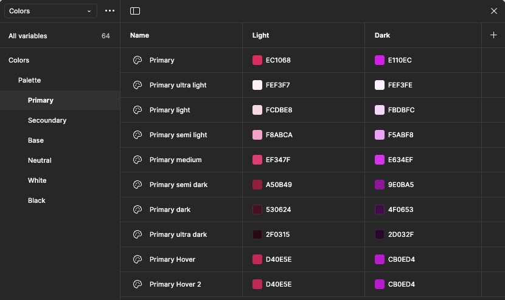Click the hex value F5ABF8

point(400,135)
